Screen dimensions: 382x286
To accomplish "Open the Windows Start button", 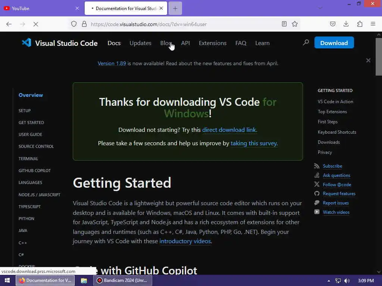I will (x=7, y=280).
